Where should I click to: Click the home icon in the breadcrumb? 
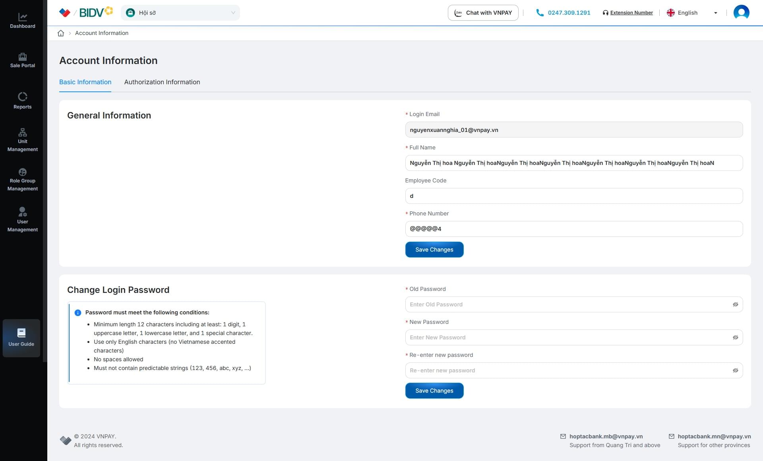[x=61, y=33]
